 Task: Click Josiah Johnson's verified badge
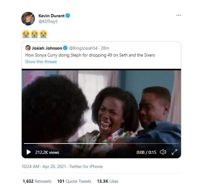click(65, 48)
